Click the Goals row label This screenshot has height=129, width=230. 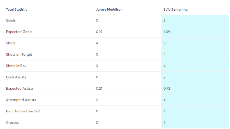point(11,20)
